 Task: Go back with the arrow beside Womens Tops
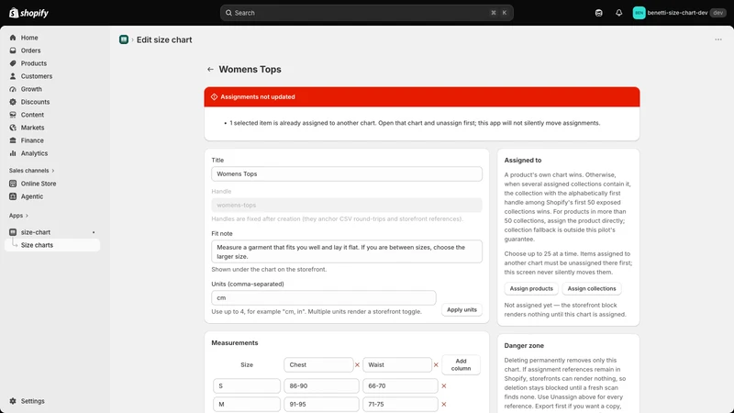(x=210, y=70)
